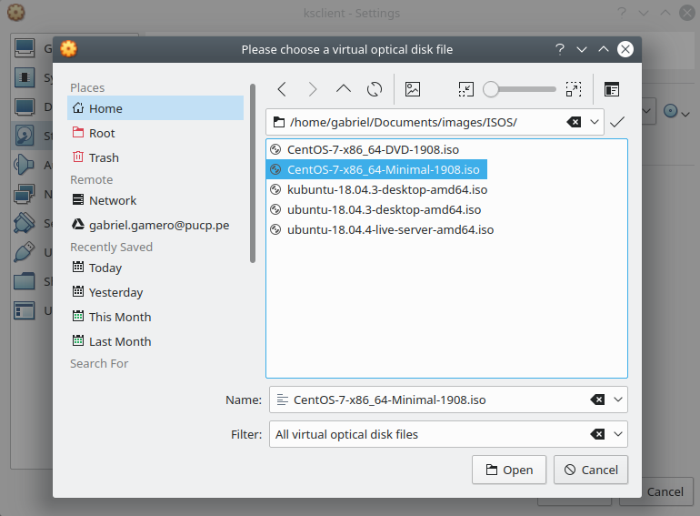
Task: Select USB category icon in Settings window
Action: pyautogui.click(x=25, y=252)
